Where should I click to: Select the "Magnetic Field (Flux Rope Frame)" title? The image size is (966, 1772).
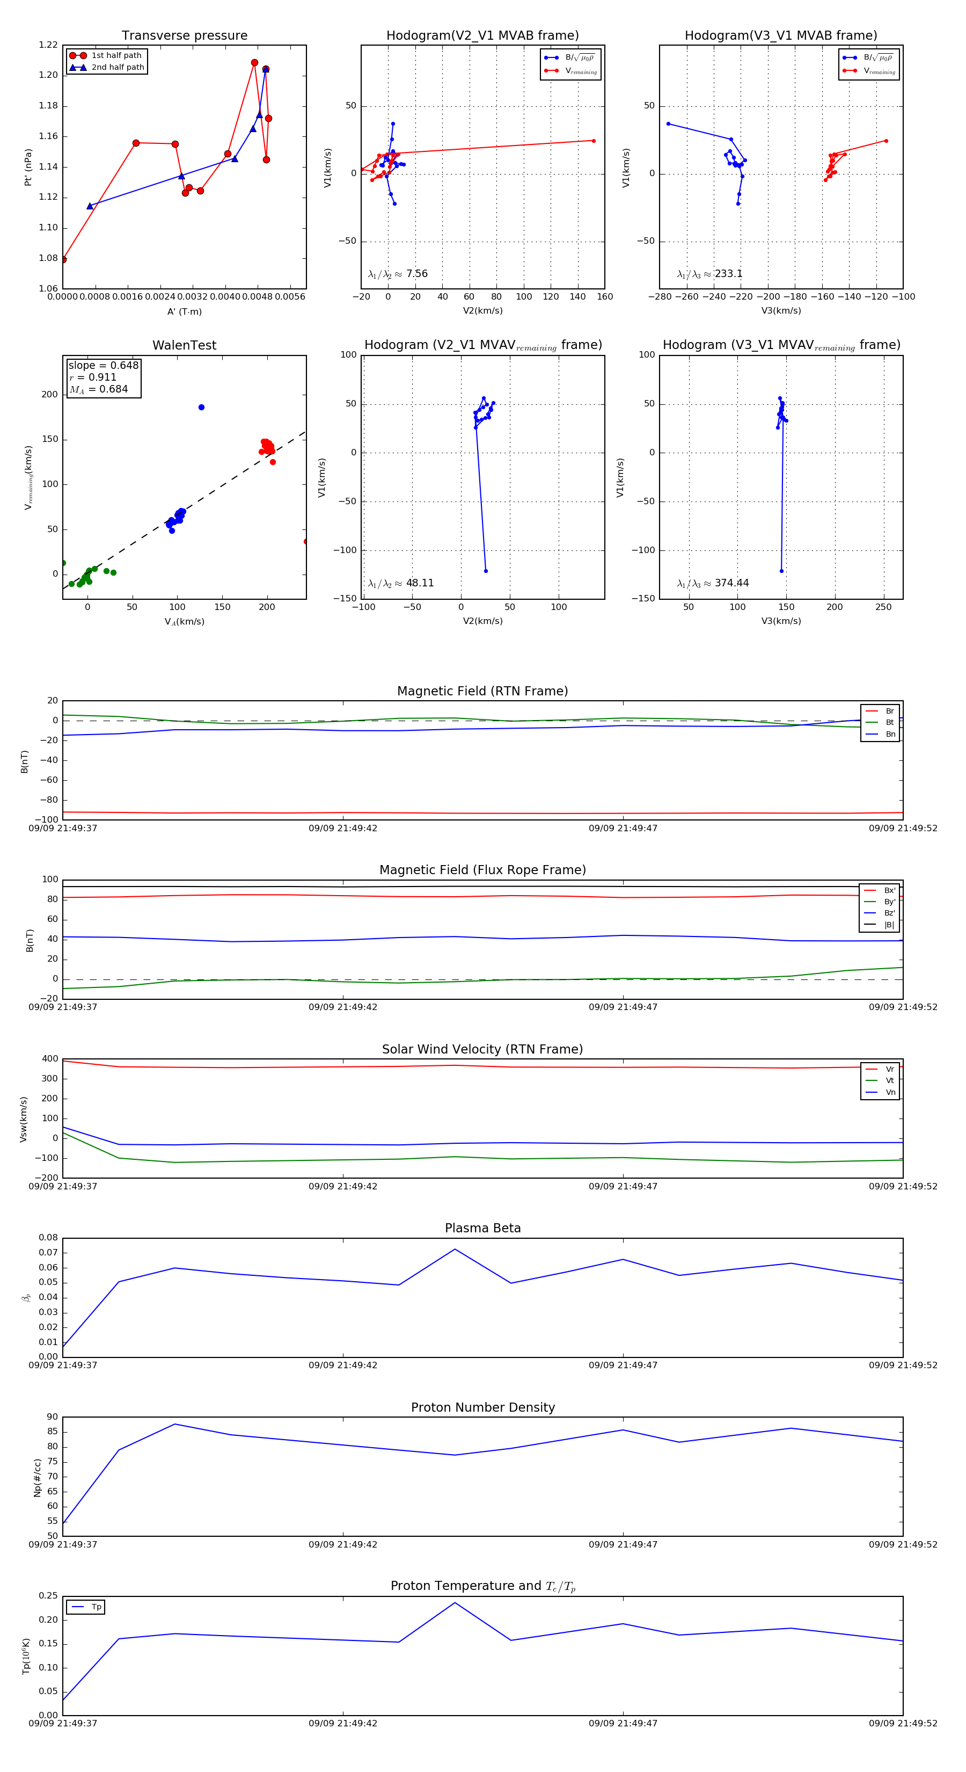pyautogui.click(x=482, y=870)
